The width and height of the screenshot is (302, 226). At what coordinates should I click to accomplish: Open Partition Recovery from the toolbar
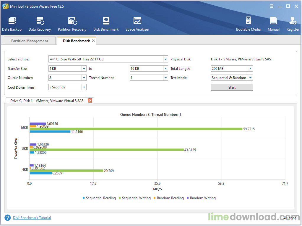pyautogui.click(x=72, y=24)
